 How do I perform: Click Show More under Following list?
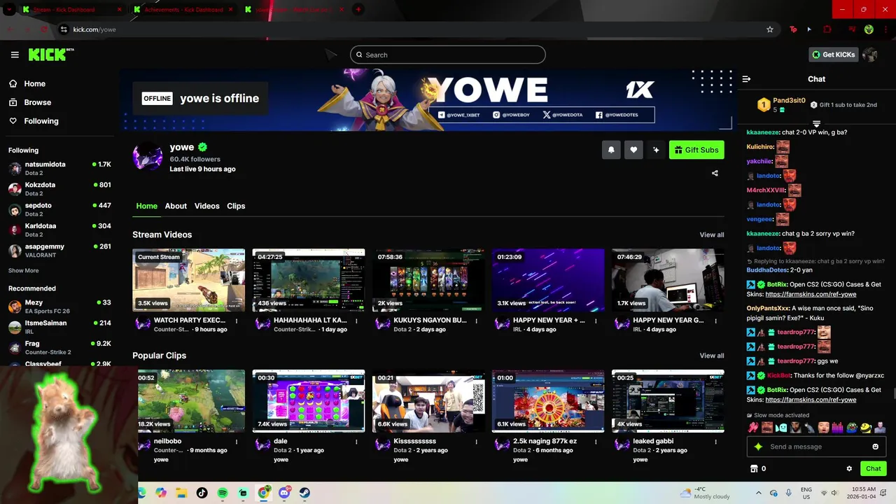[24, 271]
